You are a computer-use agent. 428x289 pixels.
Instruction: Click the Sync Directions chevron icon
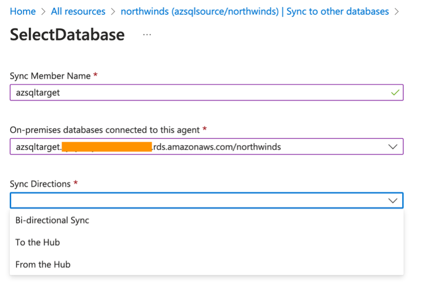(x=393, y=200)
